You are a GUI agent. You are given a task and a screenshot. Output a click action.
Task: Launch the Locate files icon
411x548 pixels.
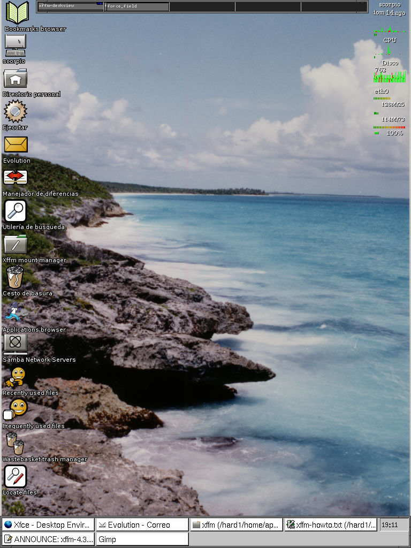click(16, 476)
